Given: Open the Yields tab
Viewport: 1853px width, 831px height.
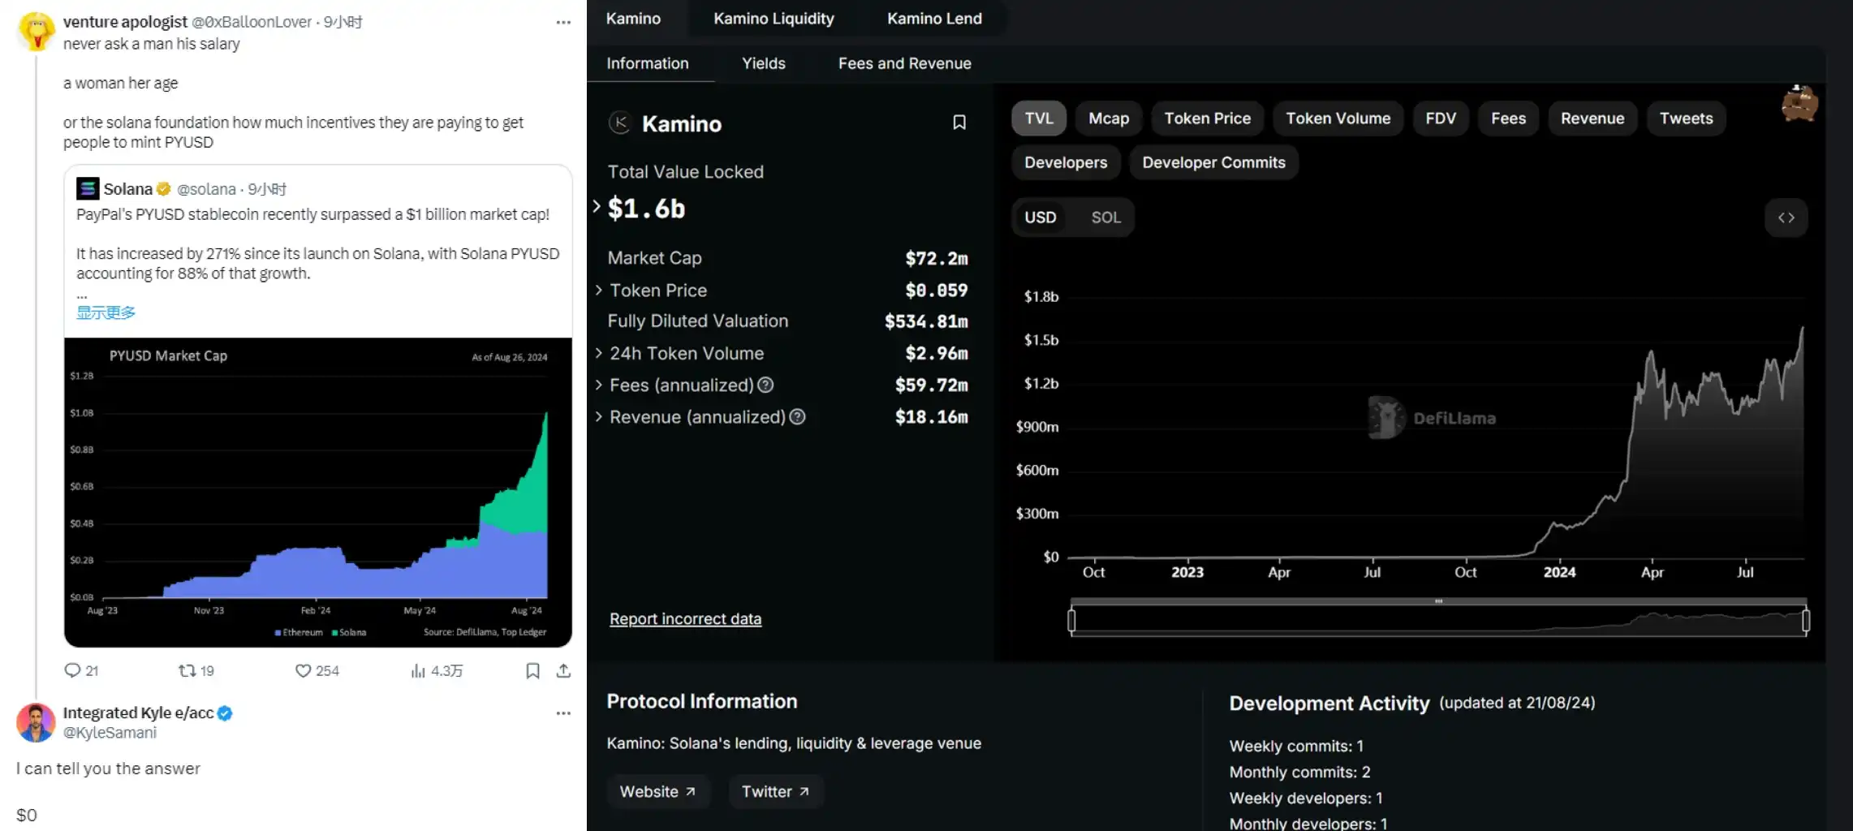Looking at the screenshot, I should (764, 63).
